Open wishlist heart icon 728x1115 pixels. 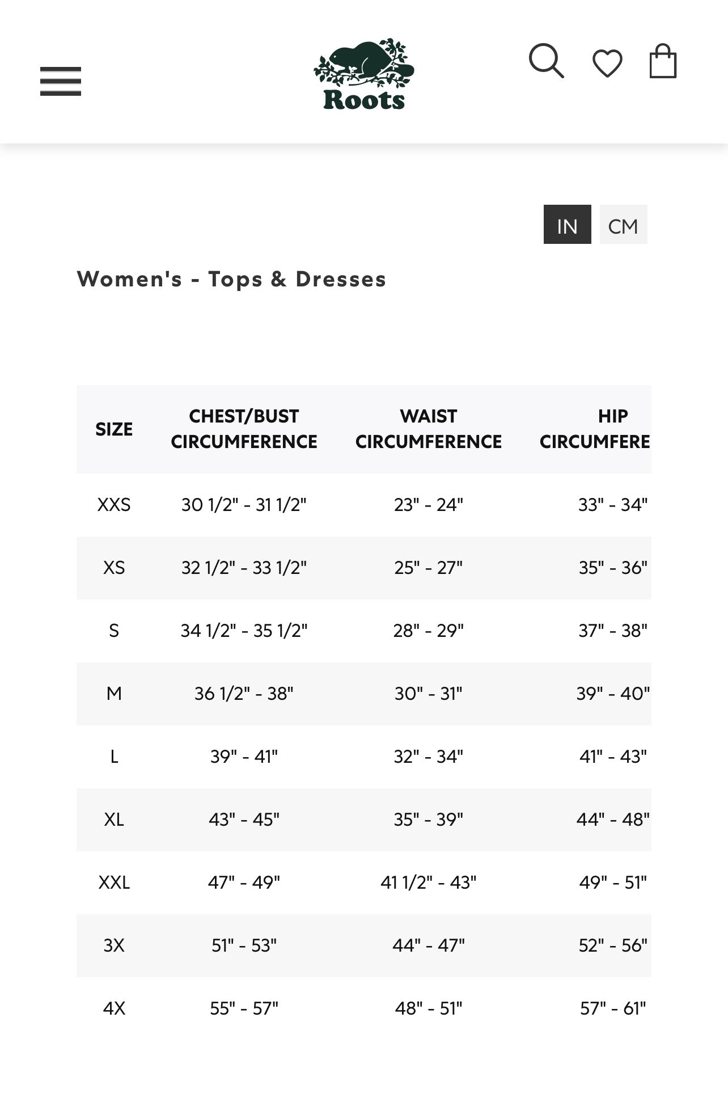point(607,63)
